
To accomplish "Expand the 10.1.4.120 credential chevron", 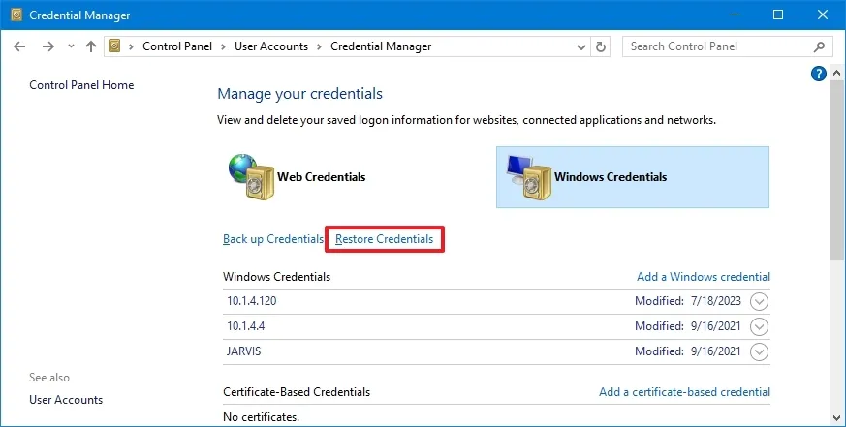I will (759, 301).
